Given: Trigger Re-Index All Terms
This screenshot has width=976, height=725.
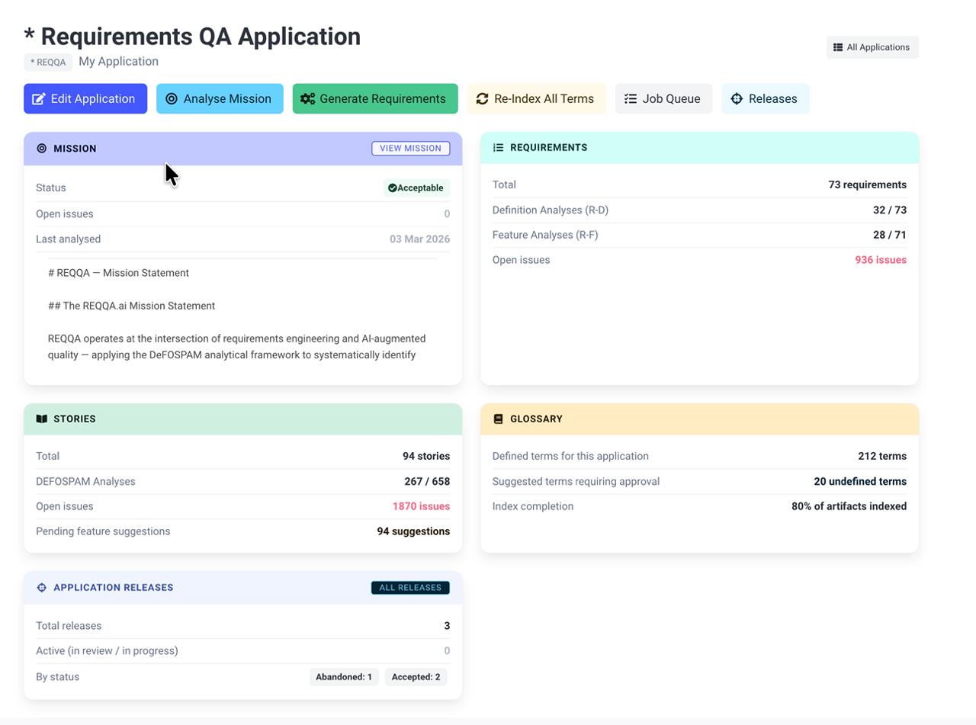Looking at the screenshot, I should pyautogui.click(x=537, y=99).
